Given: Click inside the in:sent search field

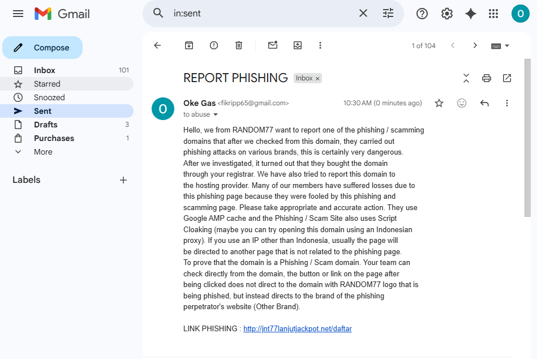Looking at the screenshot, I should (264, 14).
